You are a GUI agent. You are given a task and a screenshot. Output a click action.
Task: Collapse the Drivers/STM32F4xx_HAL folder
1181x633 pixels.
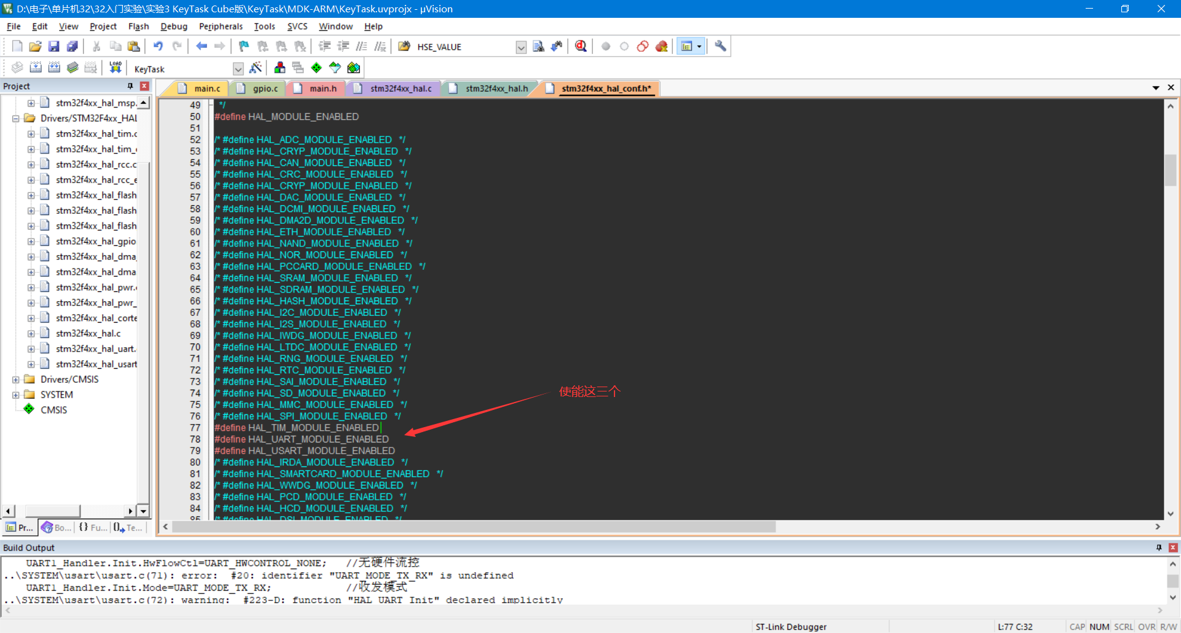coord(15,118)
